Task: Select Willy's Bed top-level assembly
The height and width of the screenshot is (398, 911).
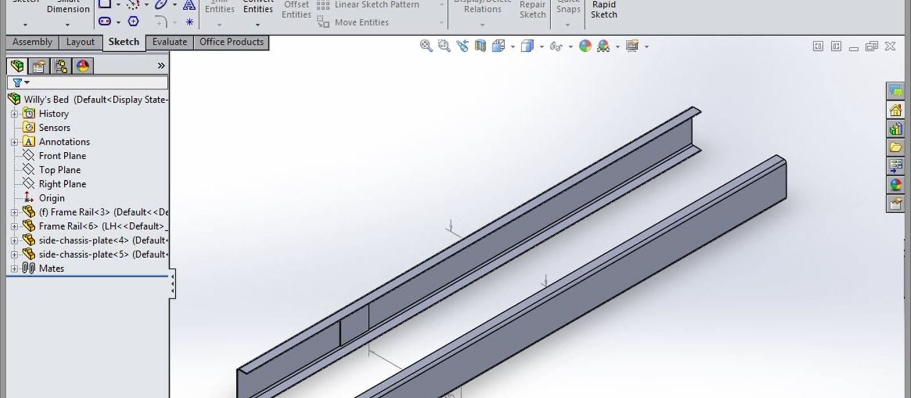Action: 89,100
